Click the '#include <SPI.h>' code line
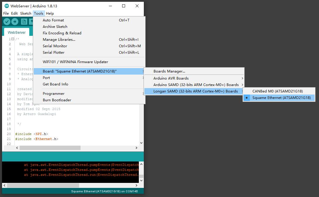 [32, 134]
